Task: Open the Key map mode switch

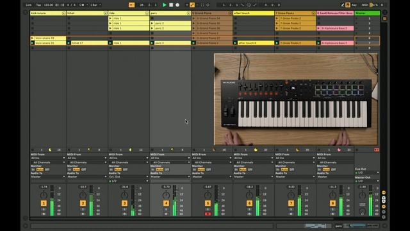Action: click(x=354, y=4)
